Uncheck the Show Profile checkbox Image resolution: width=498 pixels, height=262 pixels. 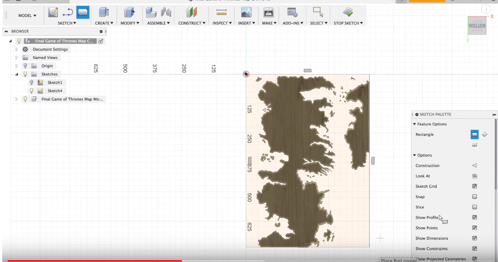click(x=474, y=217)
